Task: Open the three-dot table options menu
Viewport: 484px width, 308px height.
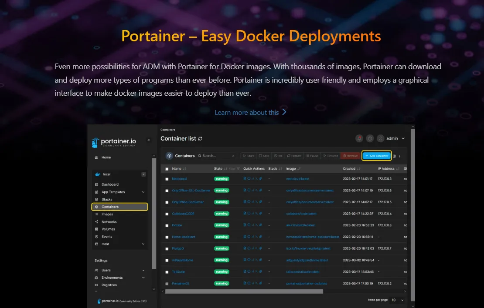Action: [400, 156]
